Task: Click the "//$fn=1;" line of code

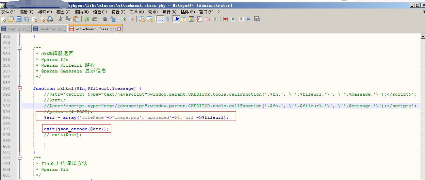Action: tap(54, 100)
